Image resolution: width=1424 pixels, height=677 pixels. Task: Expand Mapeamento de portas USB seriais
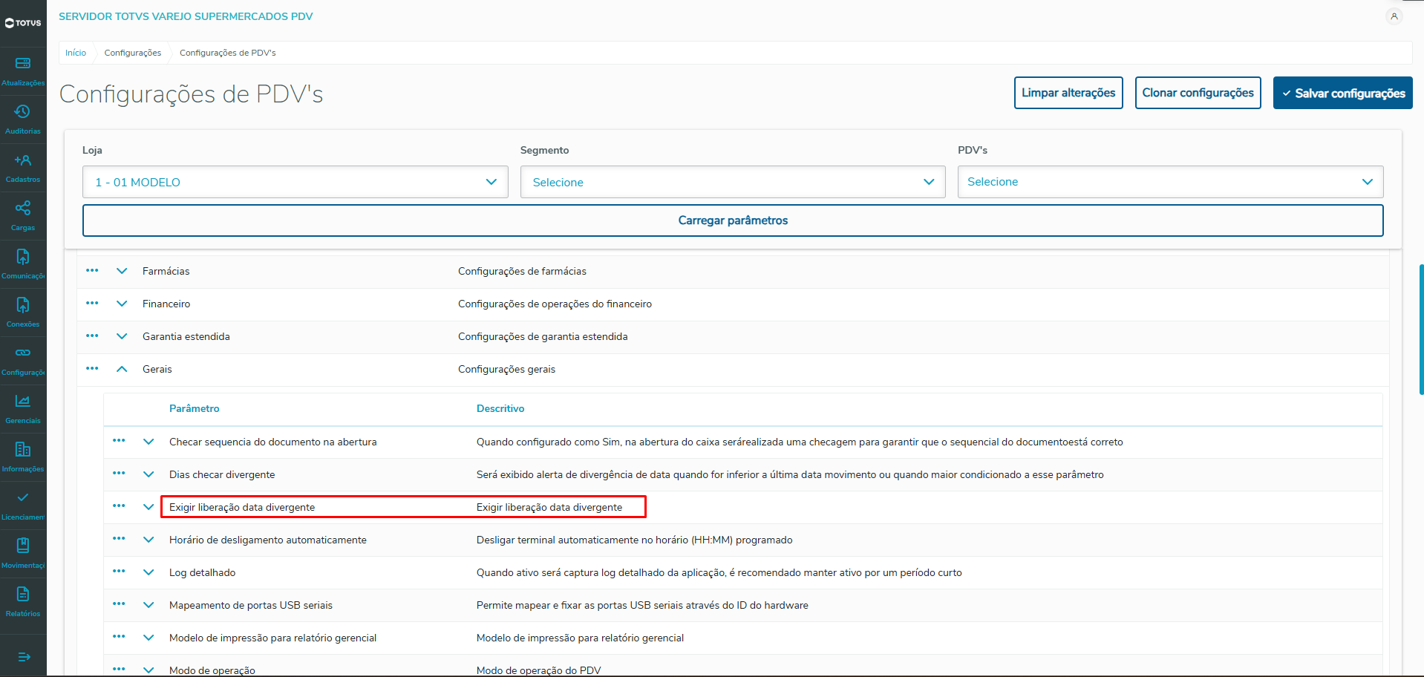(x=148, y=605)
